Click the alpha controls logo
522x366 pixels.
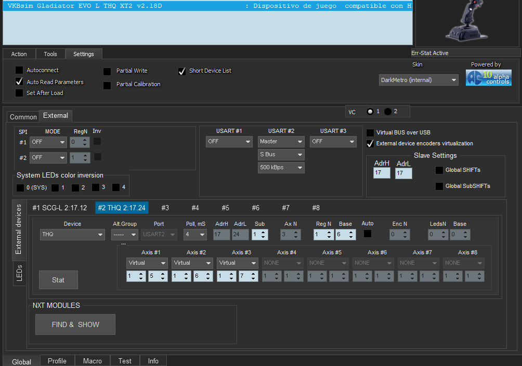pos(488,78)
